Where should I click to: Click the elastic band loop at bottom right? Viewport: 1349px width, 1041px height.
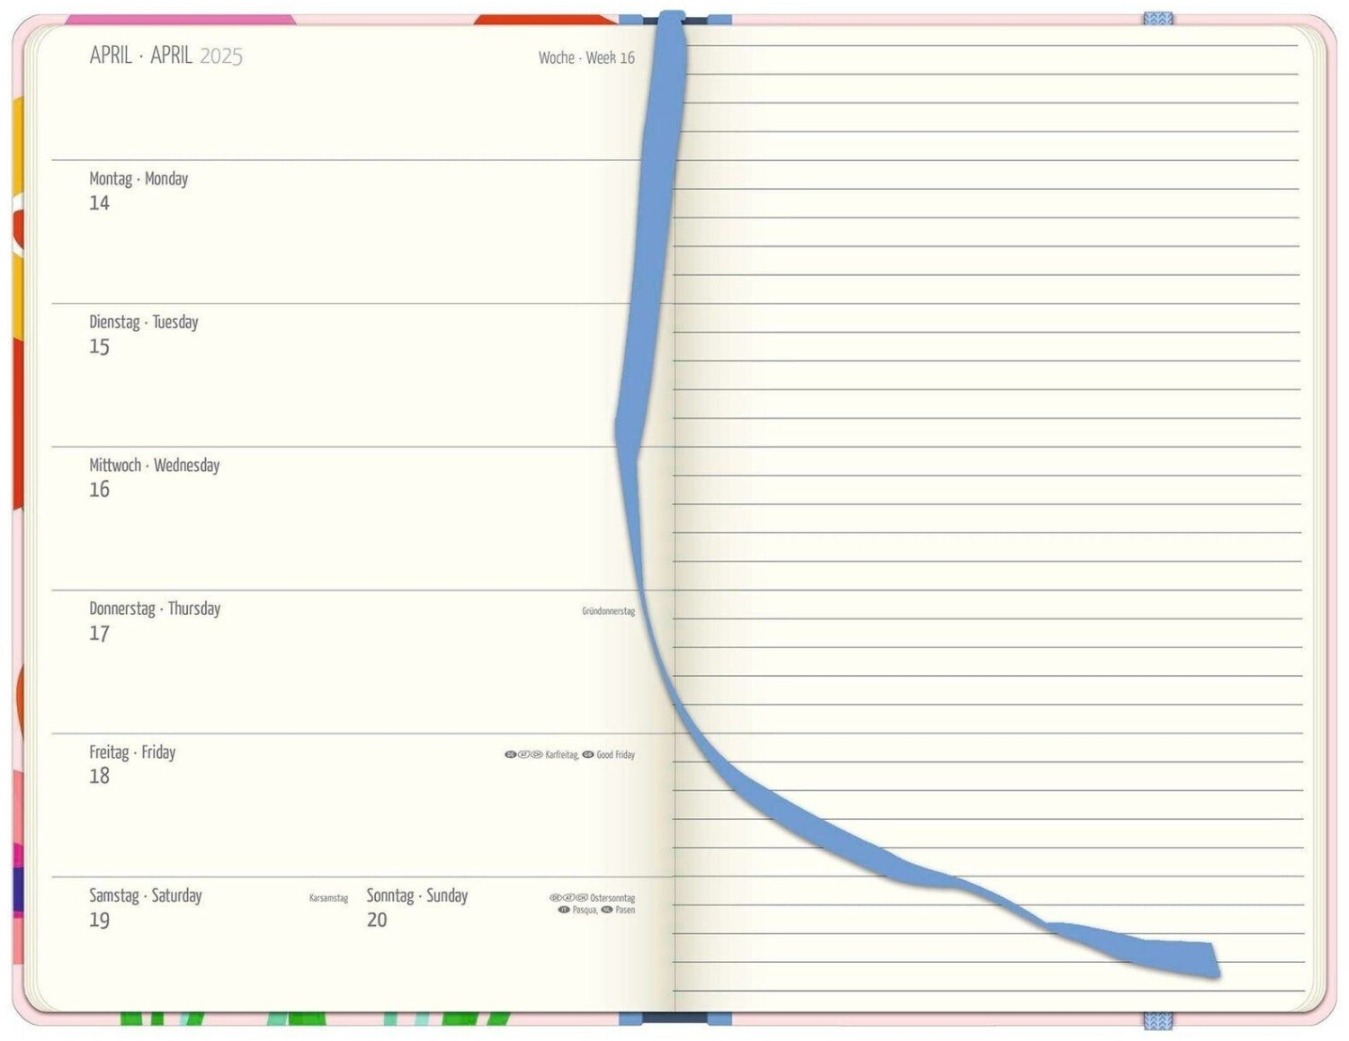1157,1020
